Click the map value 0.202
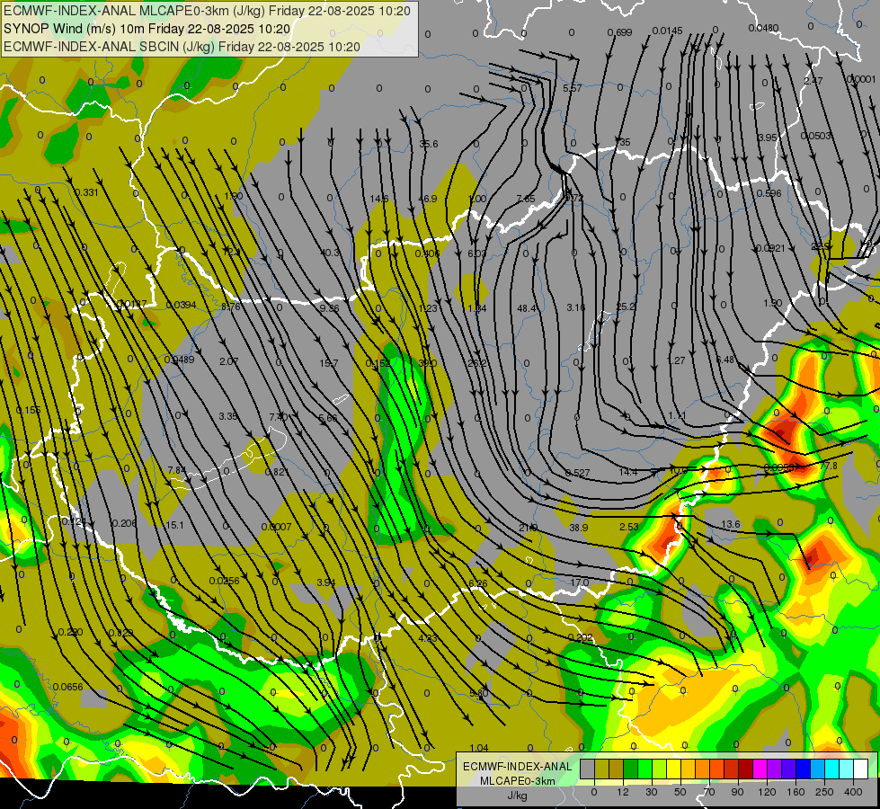Screen dimensions: 880x809 coord(581,638)
